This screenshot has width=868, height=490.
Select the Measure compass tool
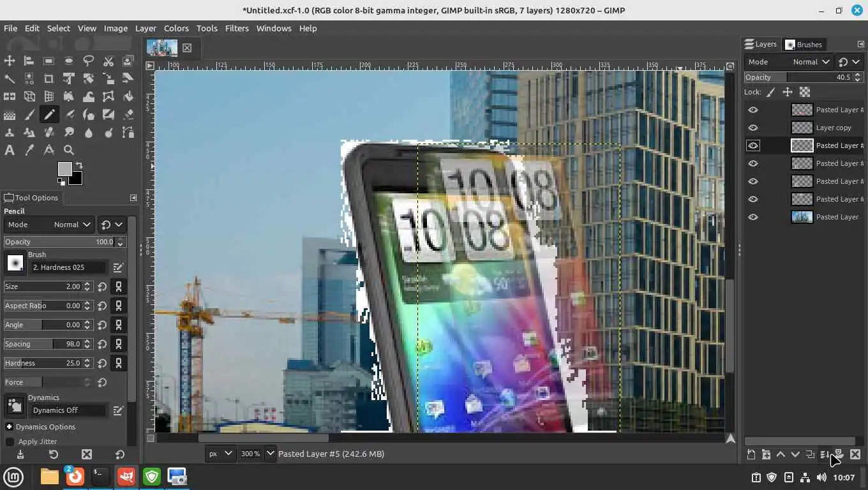point(49,151)
